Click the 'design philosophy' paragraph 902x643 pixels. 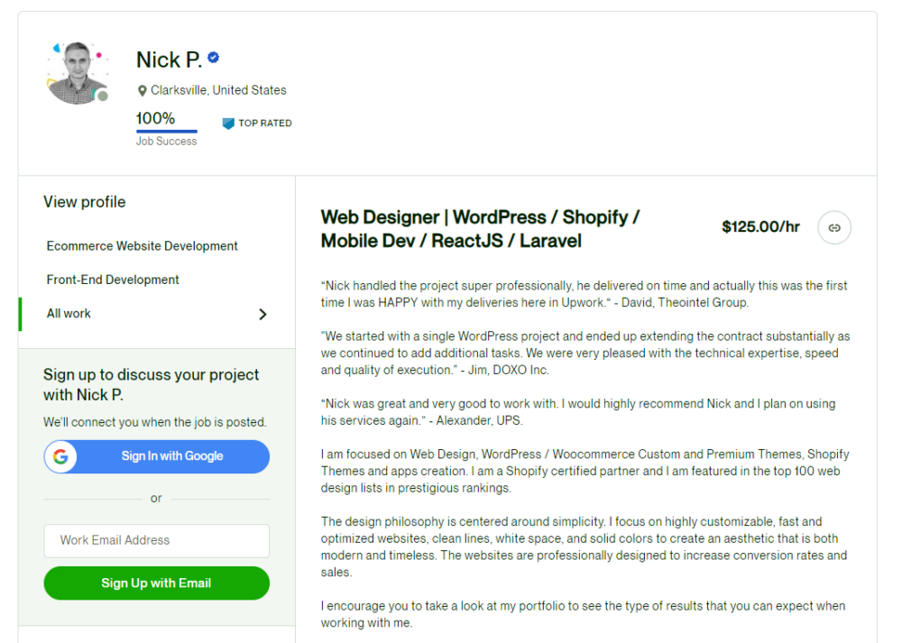(584, 547)
